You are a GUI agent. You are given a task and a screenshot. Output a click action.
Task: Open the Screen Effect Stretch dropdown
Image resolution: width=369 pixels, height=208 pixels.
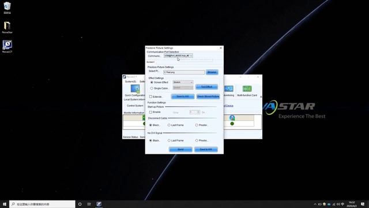[x=183, y=82]
